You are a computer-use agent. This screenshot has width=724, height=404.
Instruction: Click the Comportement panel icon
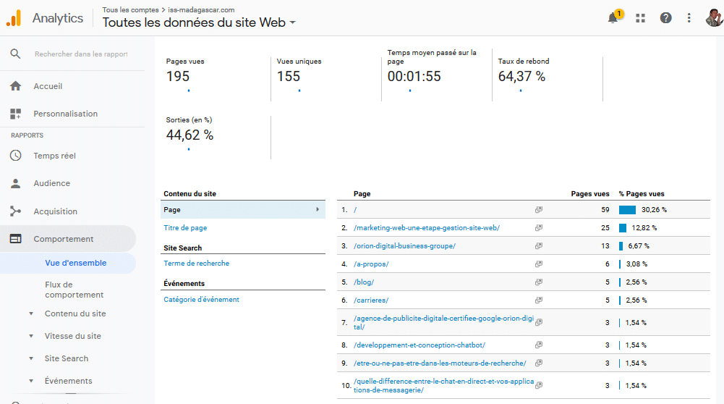(16, 239)
